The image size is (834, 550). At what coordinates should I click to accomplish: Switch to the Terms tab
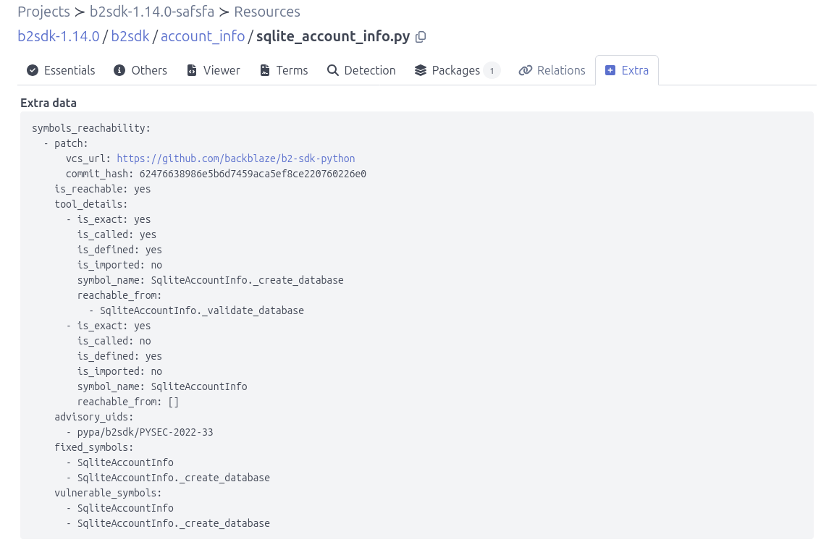coord(284,70)
